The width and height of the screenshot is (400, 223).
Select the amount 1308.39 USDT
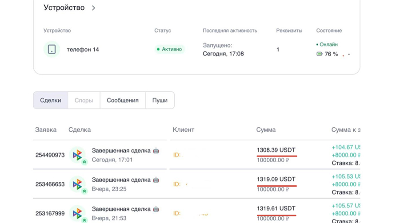coord(276,150)
